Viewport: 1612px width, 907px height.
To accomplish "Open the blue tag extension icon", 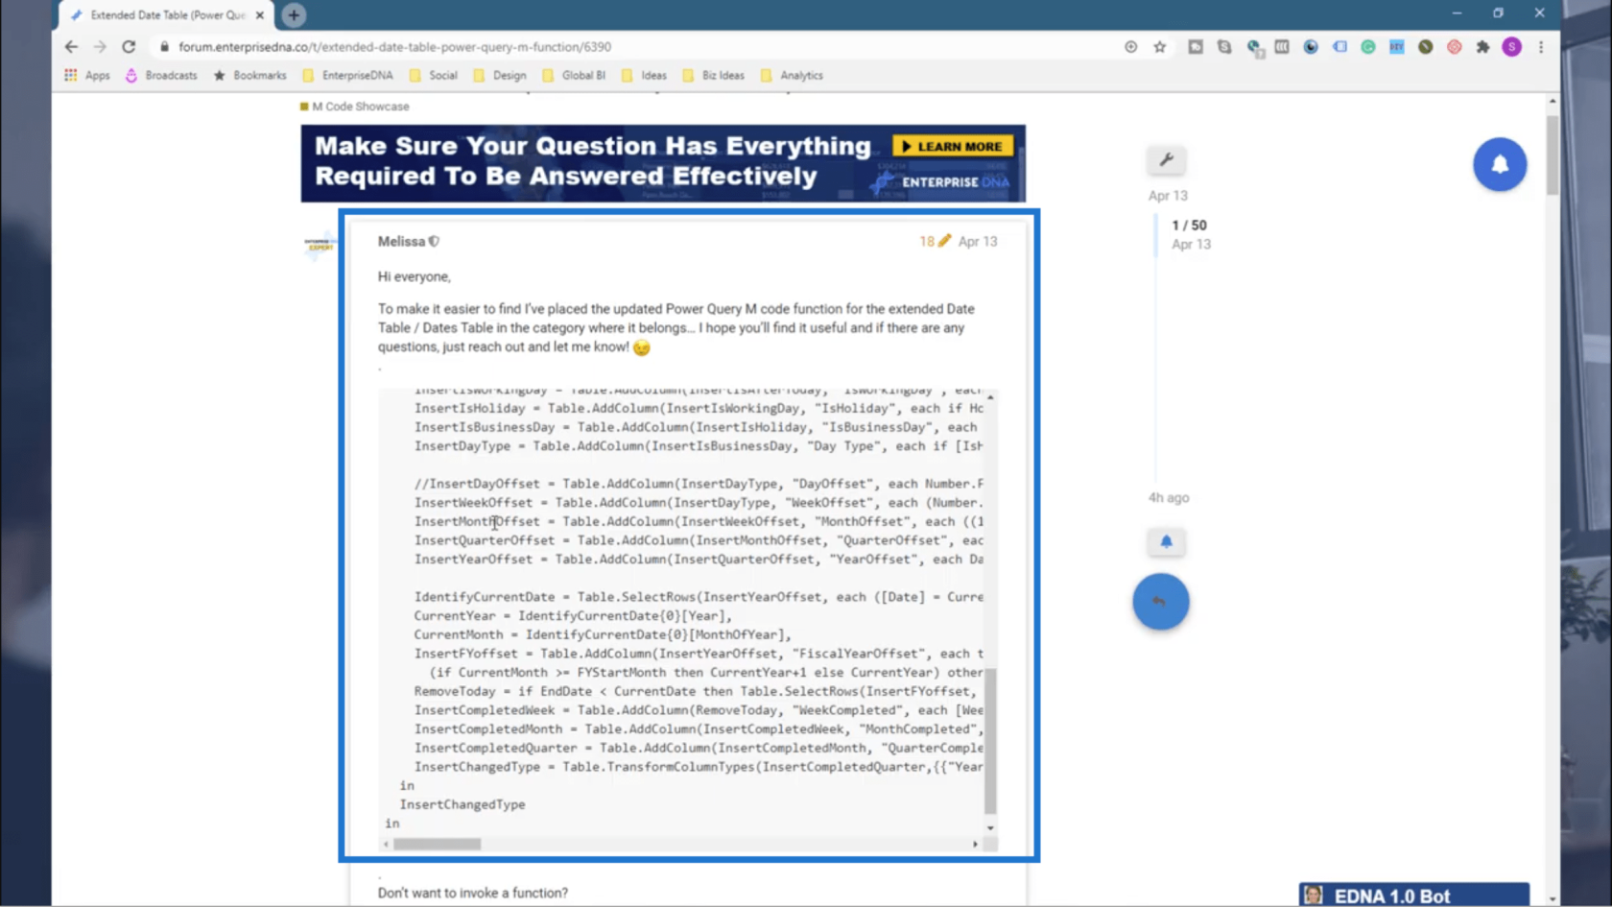I will [x=1339, y=46].
